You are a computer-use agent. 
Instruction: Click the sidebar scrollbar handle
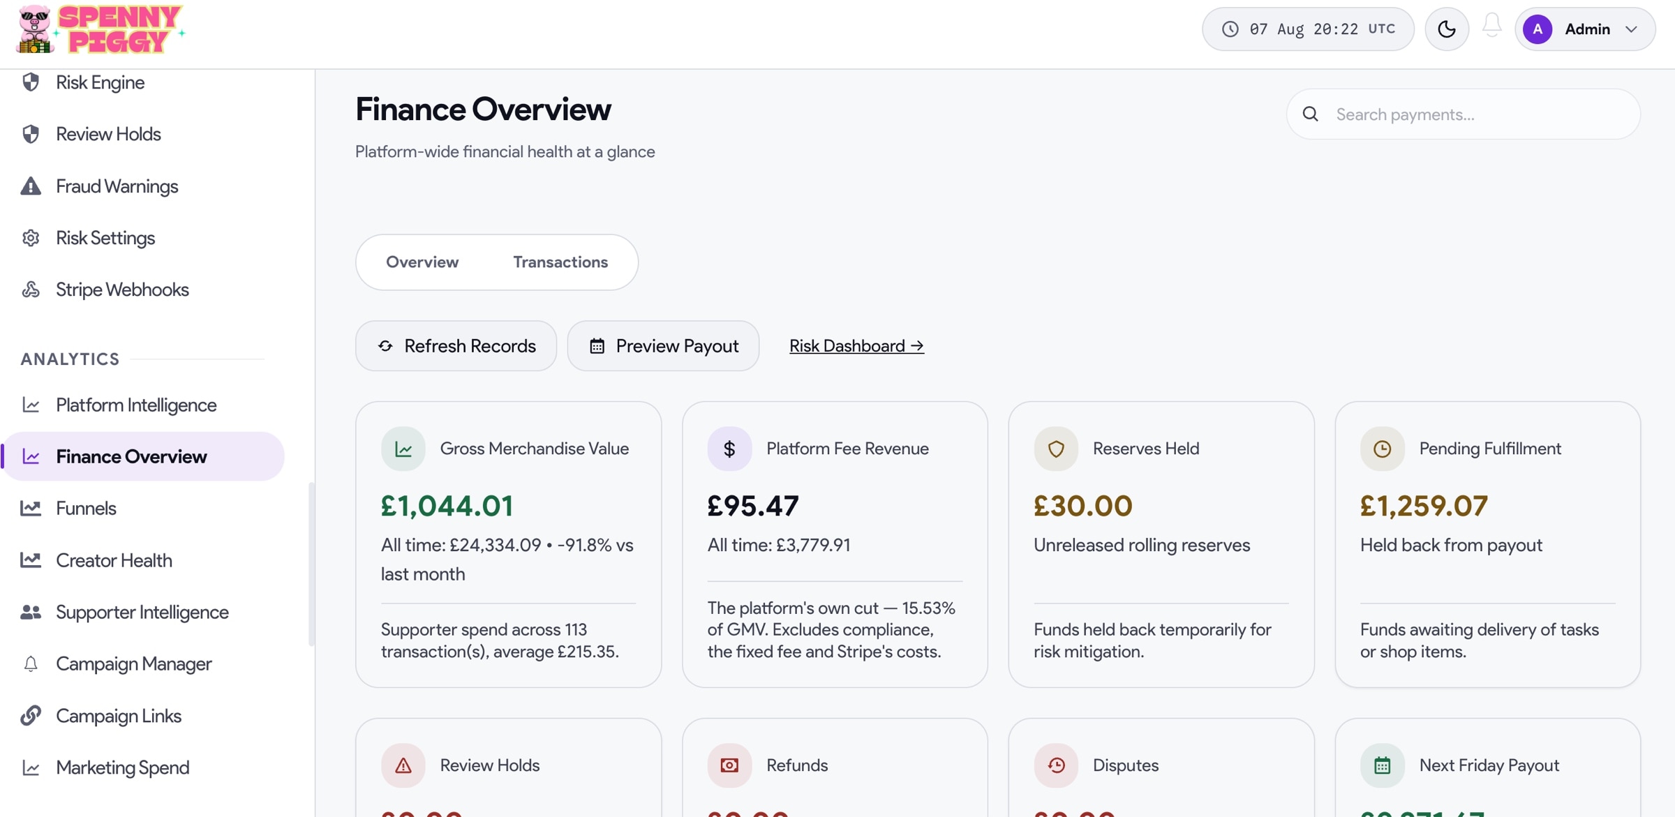(311, 564)
